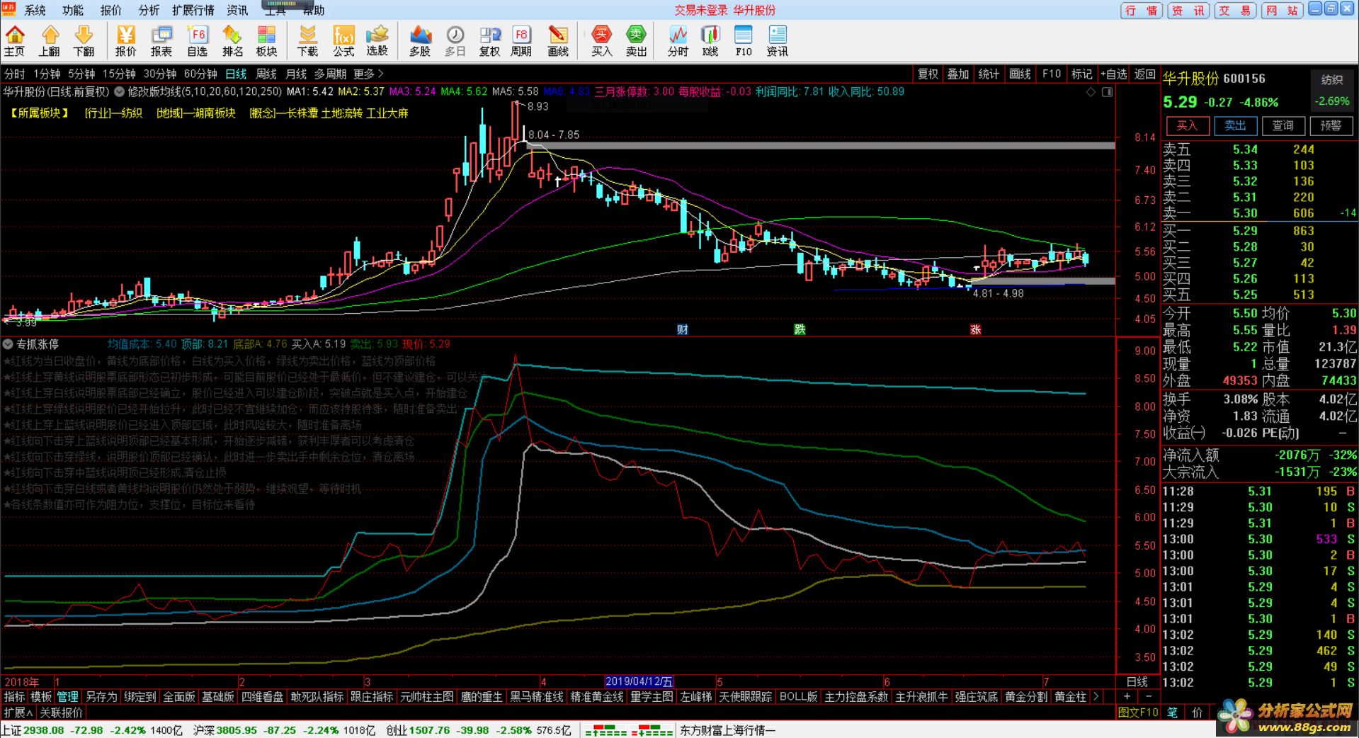
Task: Click the 预警 alert button
Action: pyautogui.click(x=1331, y=125)
